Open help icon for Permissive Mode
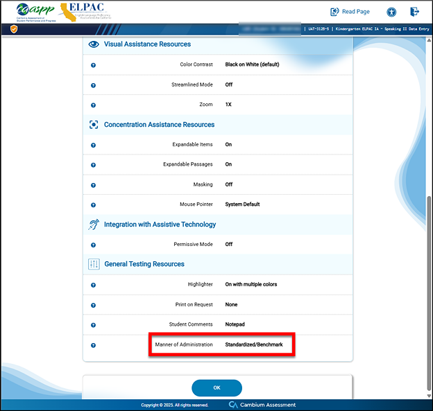 tap(94, 245)
